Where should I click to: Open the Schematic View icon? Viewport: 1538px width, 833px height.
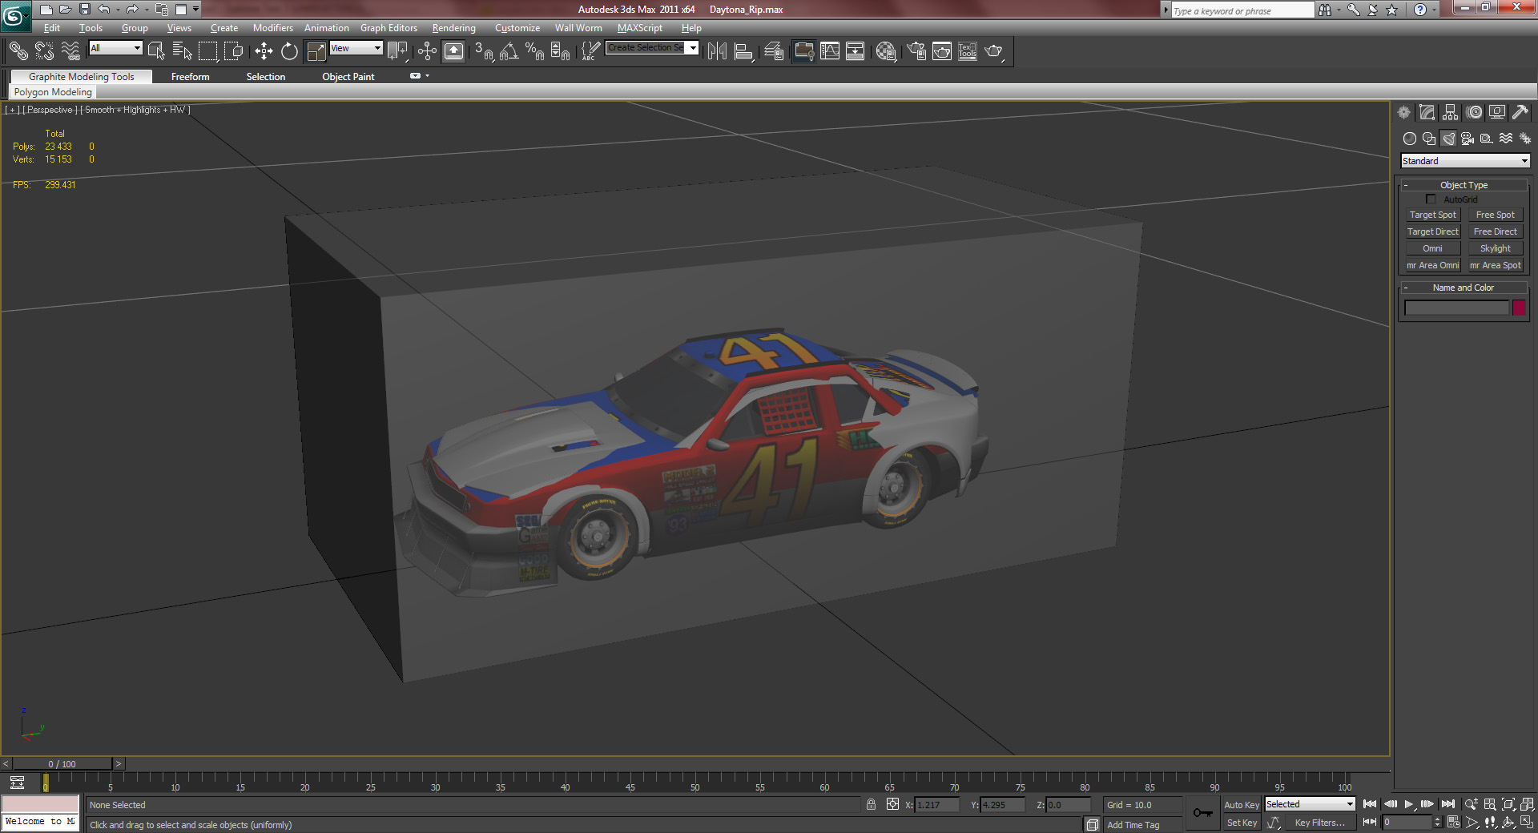point(856,51)
